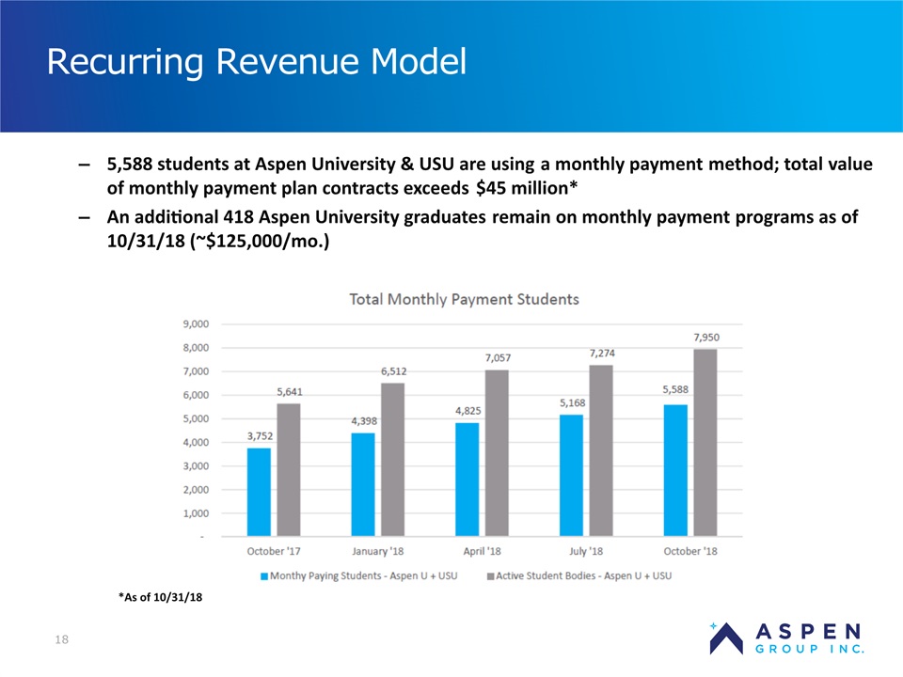Click the "5,641" data label
The height and width of the screenshot is (677, 903).
point(290,392)
